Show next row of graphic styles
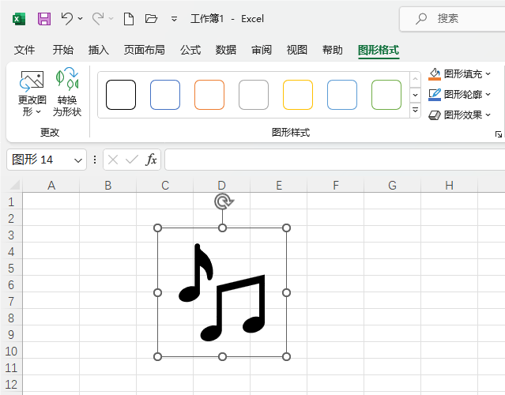Screen dimensions: 505x395 pyautogui.click(x=415, y=95)
